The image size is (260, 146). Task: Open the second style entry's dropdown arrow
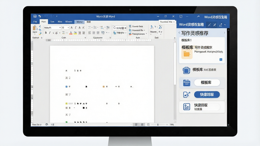pos(144,30)
